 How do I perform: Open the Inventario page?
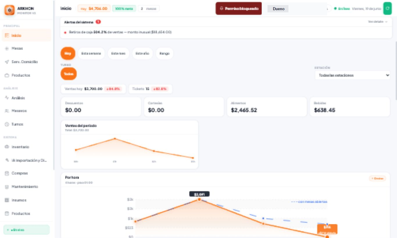tap(27, 147)
